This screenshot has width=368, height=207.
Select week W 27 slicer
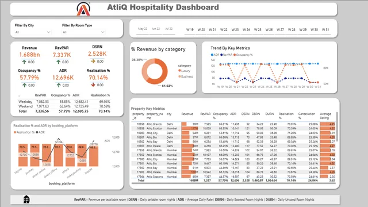(280, 30)
